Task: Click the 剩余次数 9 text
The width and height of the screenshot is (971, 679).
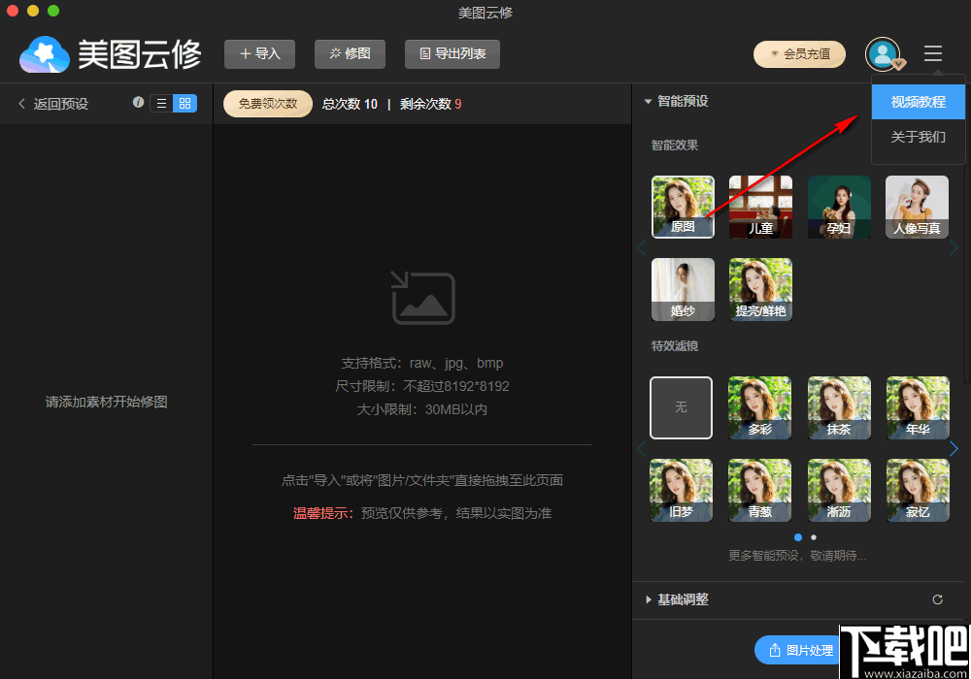Action: click(430, 104)
